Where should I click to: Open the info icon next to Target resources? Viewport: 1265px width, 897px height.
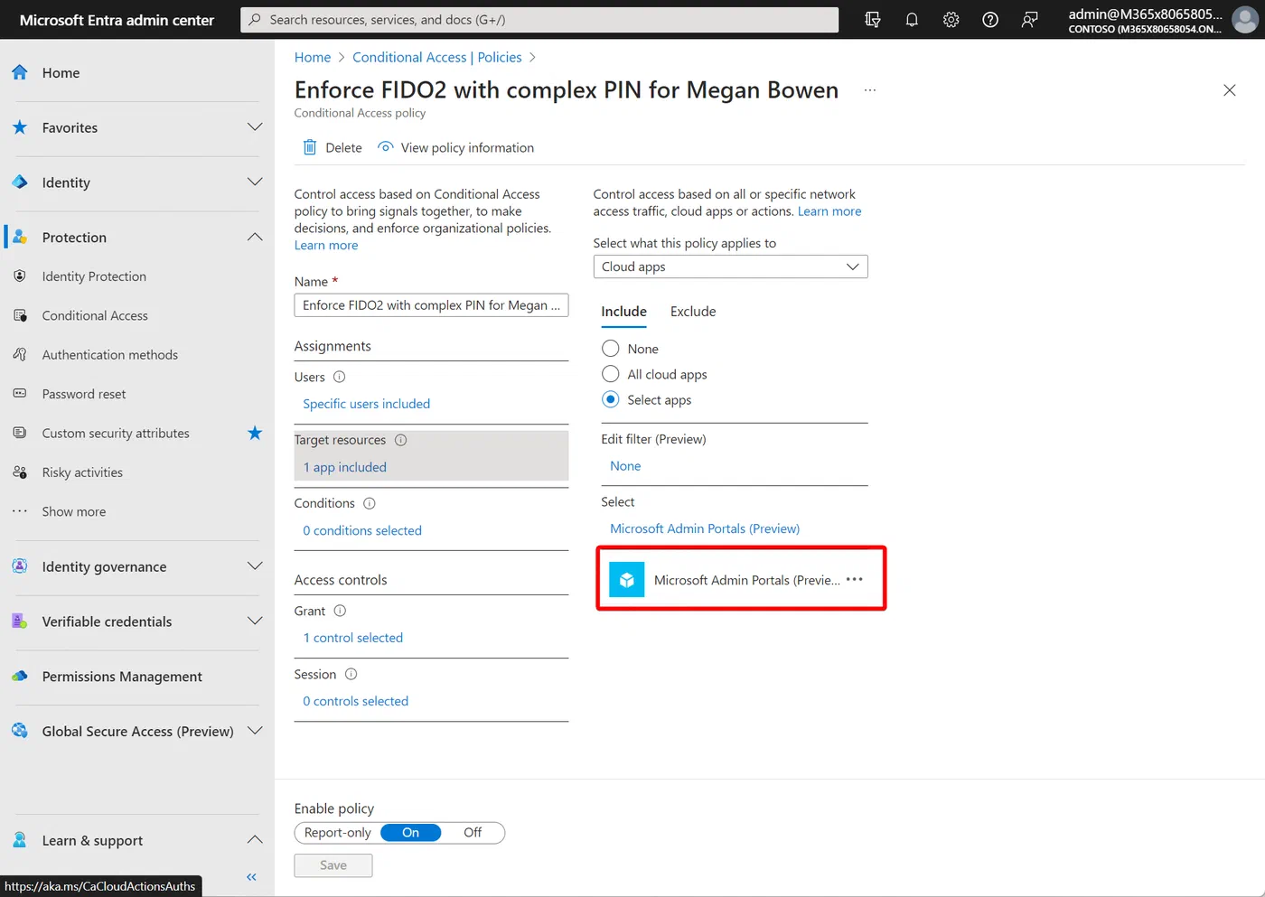coord(401,440)
